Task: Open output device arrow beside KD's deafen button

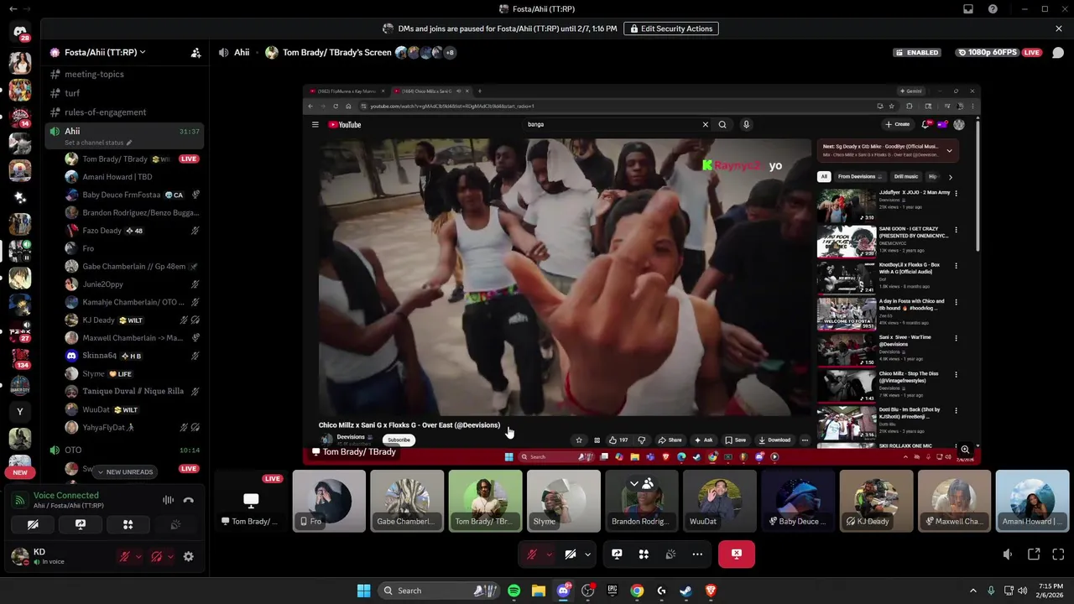Action: pos(170,556)
